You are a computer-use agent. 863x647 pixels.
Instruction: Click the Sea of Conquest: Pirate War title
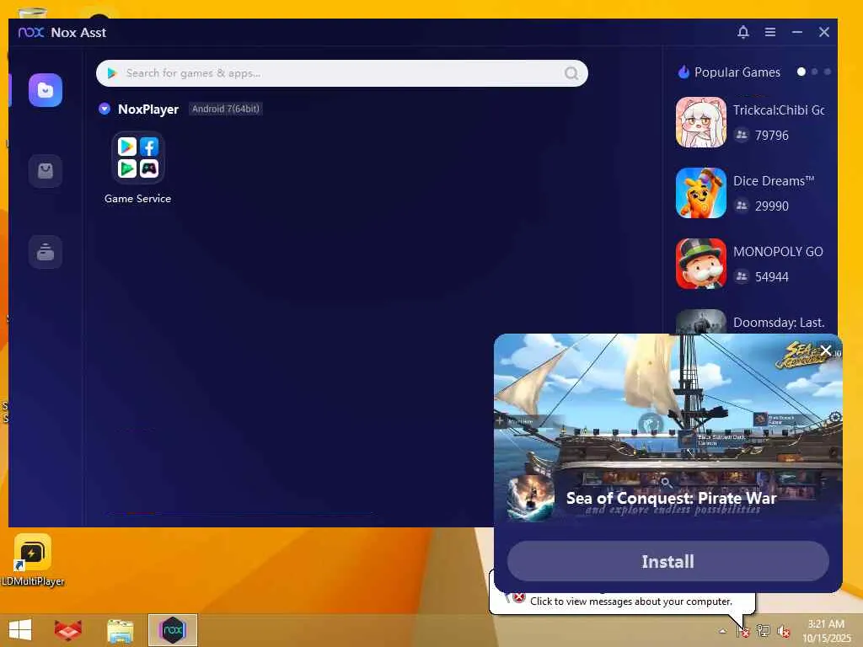coord(671,499)
